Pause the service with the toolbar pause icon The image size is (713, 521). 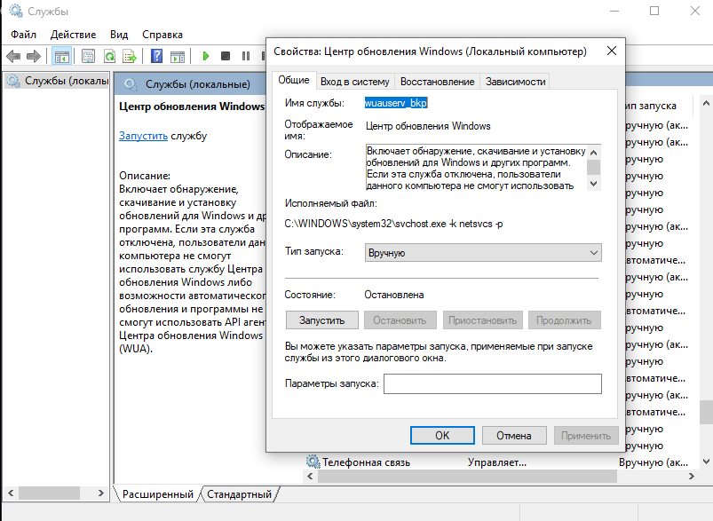pos(246,56)
